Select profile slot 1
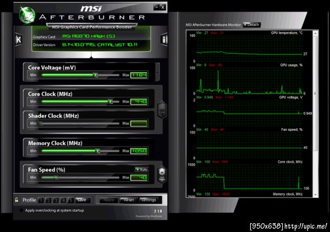This screenshot has width=330, height=232. pos(41,200)
